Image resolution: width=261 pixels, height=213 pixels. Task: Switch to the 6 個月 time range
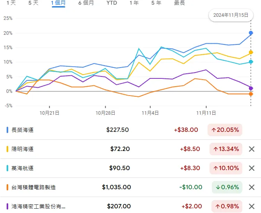[x=86, y=3]
